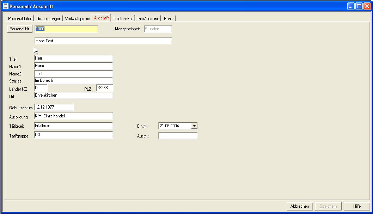This screenshot has width=373, height=214.
Task: Select the PLZ field showing 79238
Action: 104,88
